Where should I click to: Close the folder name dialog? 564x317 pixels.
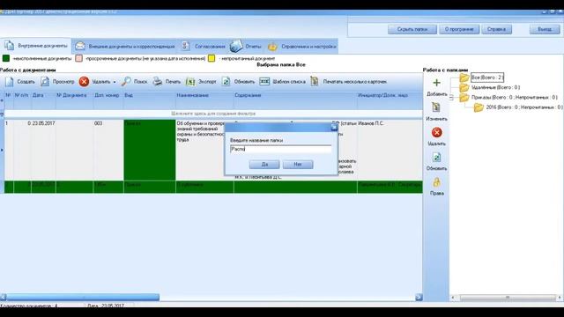tap(334, 127)
